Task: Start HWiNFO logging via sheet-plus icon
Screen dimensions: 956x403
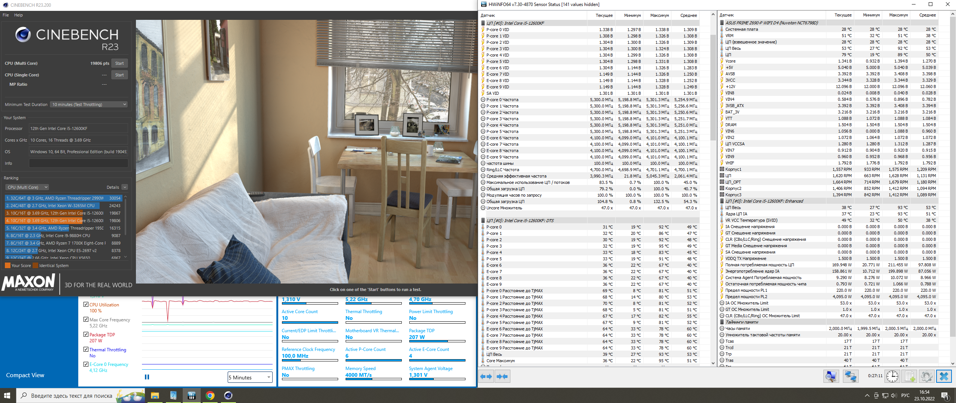Action: coord(910,376)
